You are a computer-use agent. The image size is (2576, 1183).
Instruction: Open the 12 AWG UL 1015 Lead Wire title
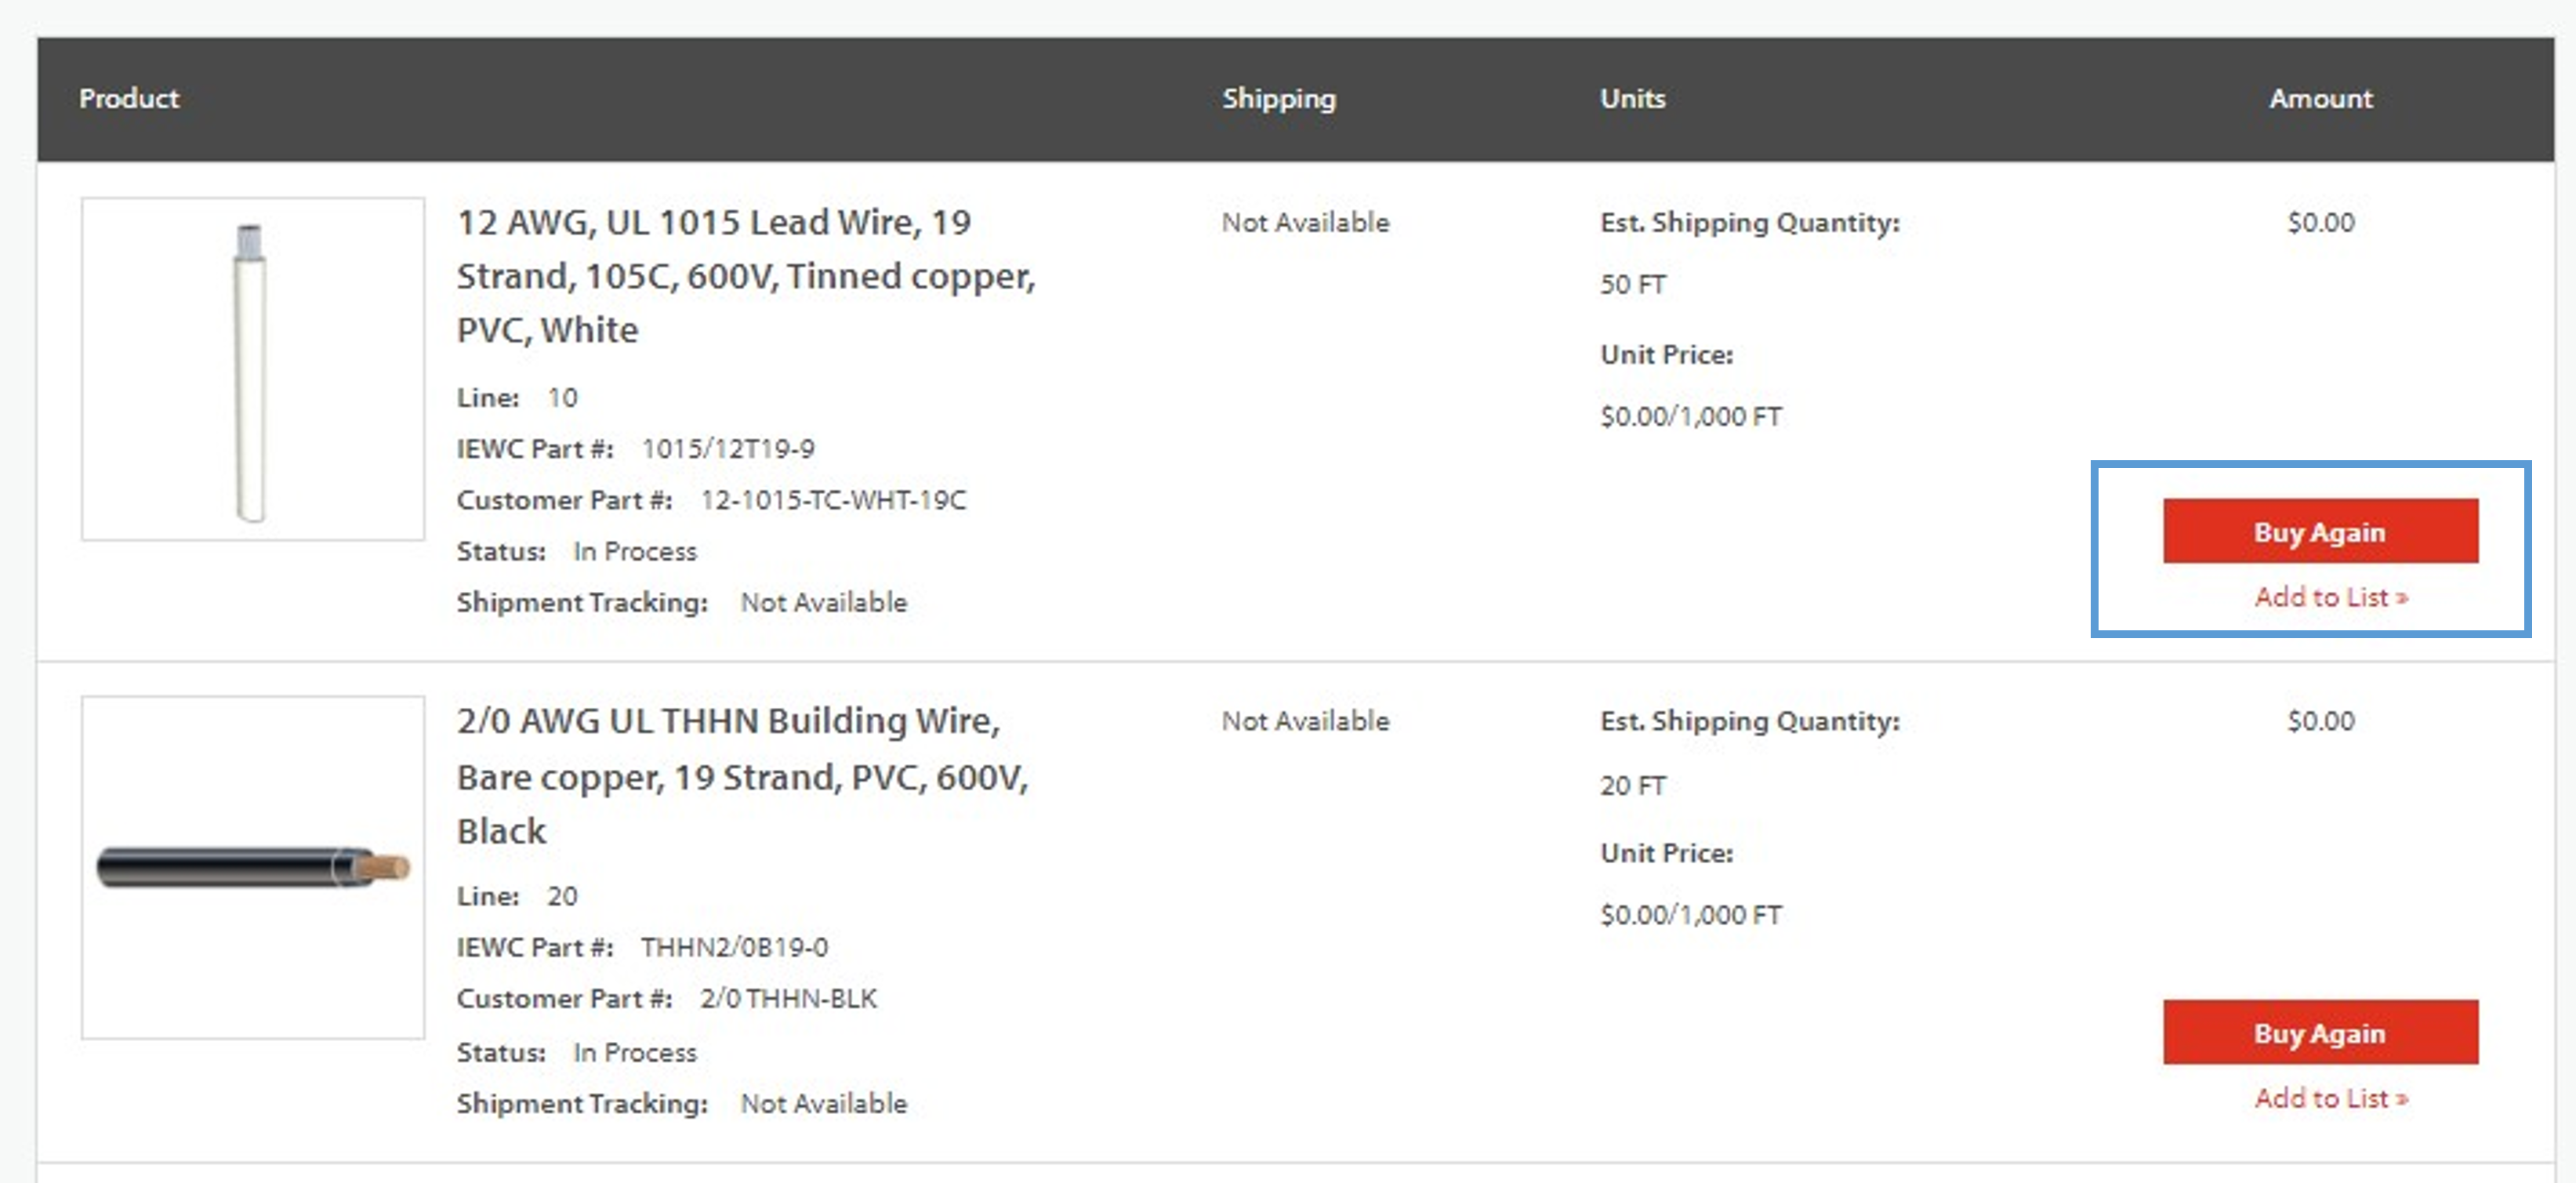[x=745, y=276]
